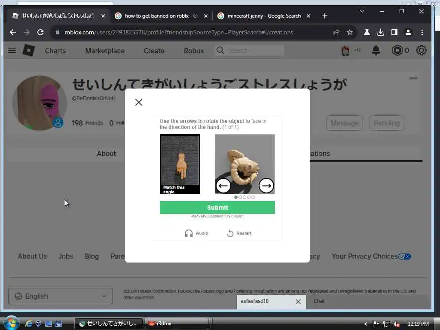The width and height of the screenshot is (440, 330).
Task: Open Windows Start menu
Action: pyautogui.click(x=12, y=323)
